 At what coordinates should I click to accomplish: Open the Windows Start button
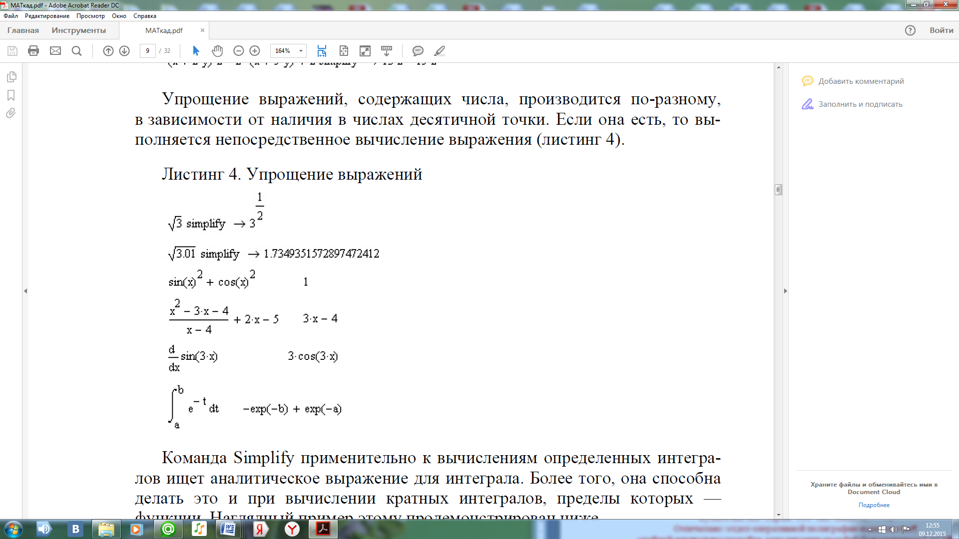[x=13, y=529]
